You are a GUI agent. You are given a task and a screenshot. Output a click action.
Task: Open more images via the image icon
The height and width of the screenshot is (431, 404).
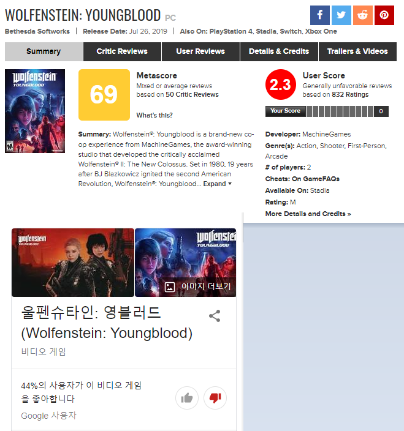click(170, 287)
